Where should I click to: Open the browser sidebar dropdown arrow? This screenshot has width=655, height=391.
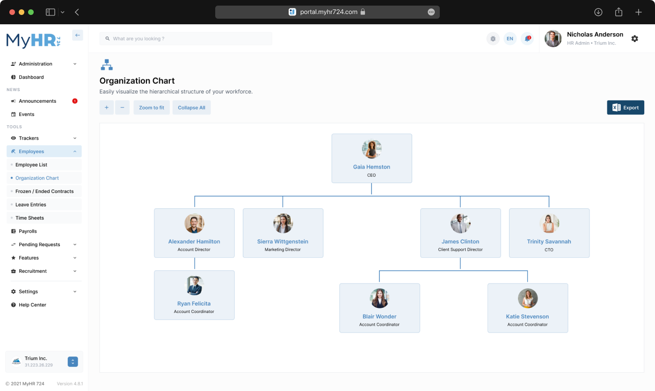63,12
